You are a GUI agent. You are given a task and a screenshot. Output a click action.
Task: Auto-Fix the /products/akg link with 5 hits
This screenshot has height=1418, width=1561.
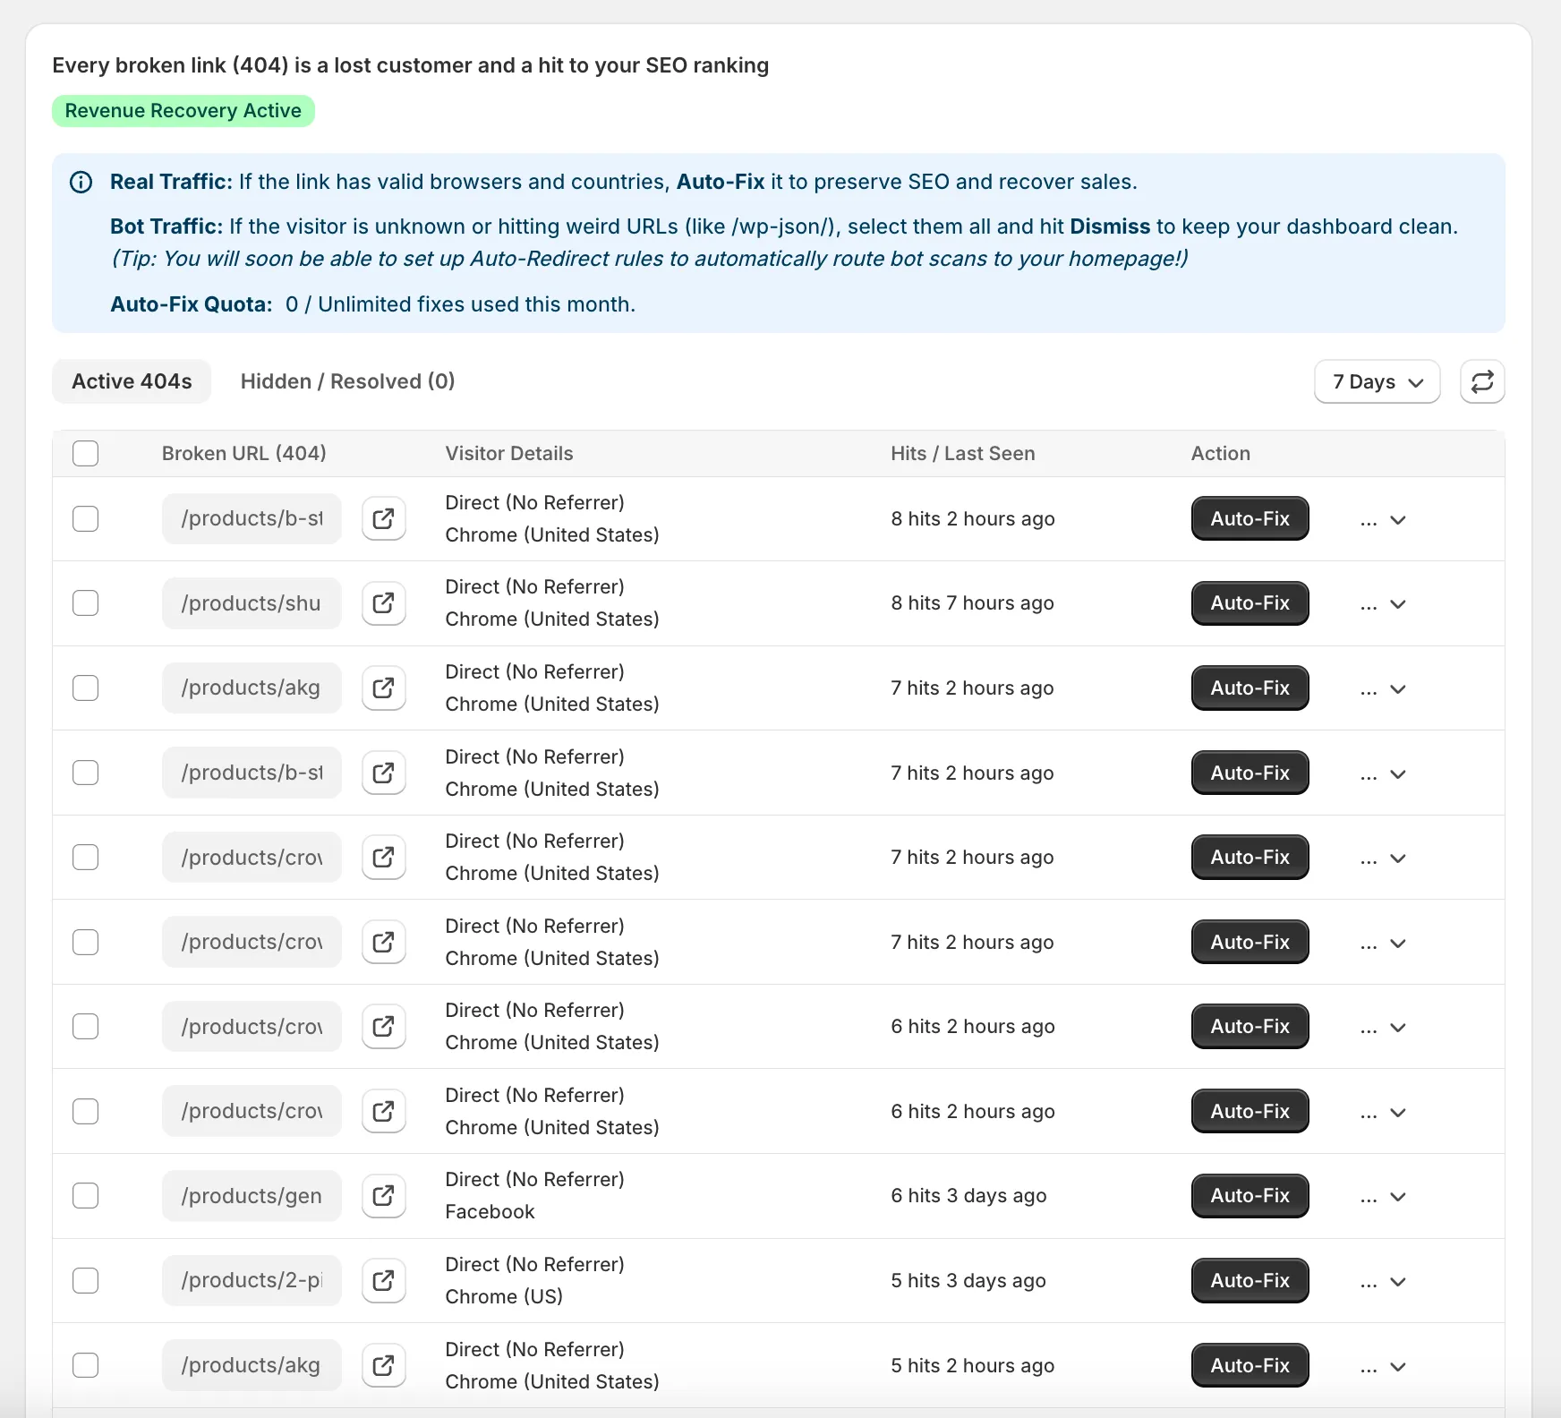click(1250, 1365)
